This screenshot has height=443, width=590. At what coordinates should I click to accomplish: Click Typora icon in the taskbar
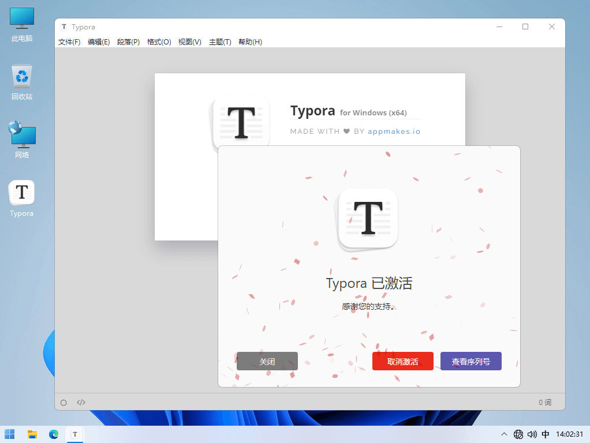[74, 434]
